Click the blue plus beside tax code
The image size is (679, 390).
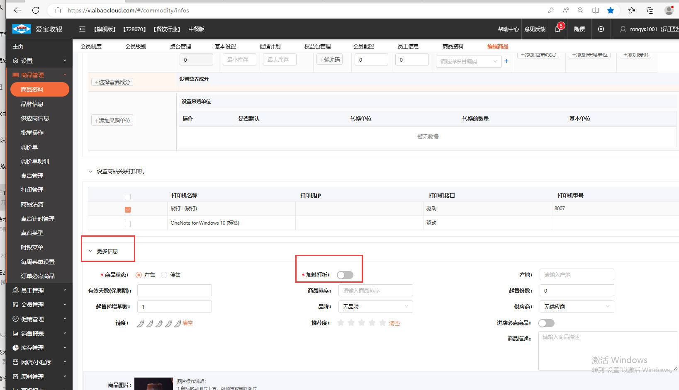click(506, 61)
